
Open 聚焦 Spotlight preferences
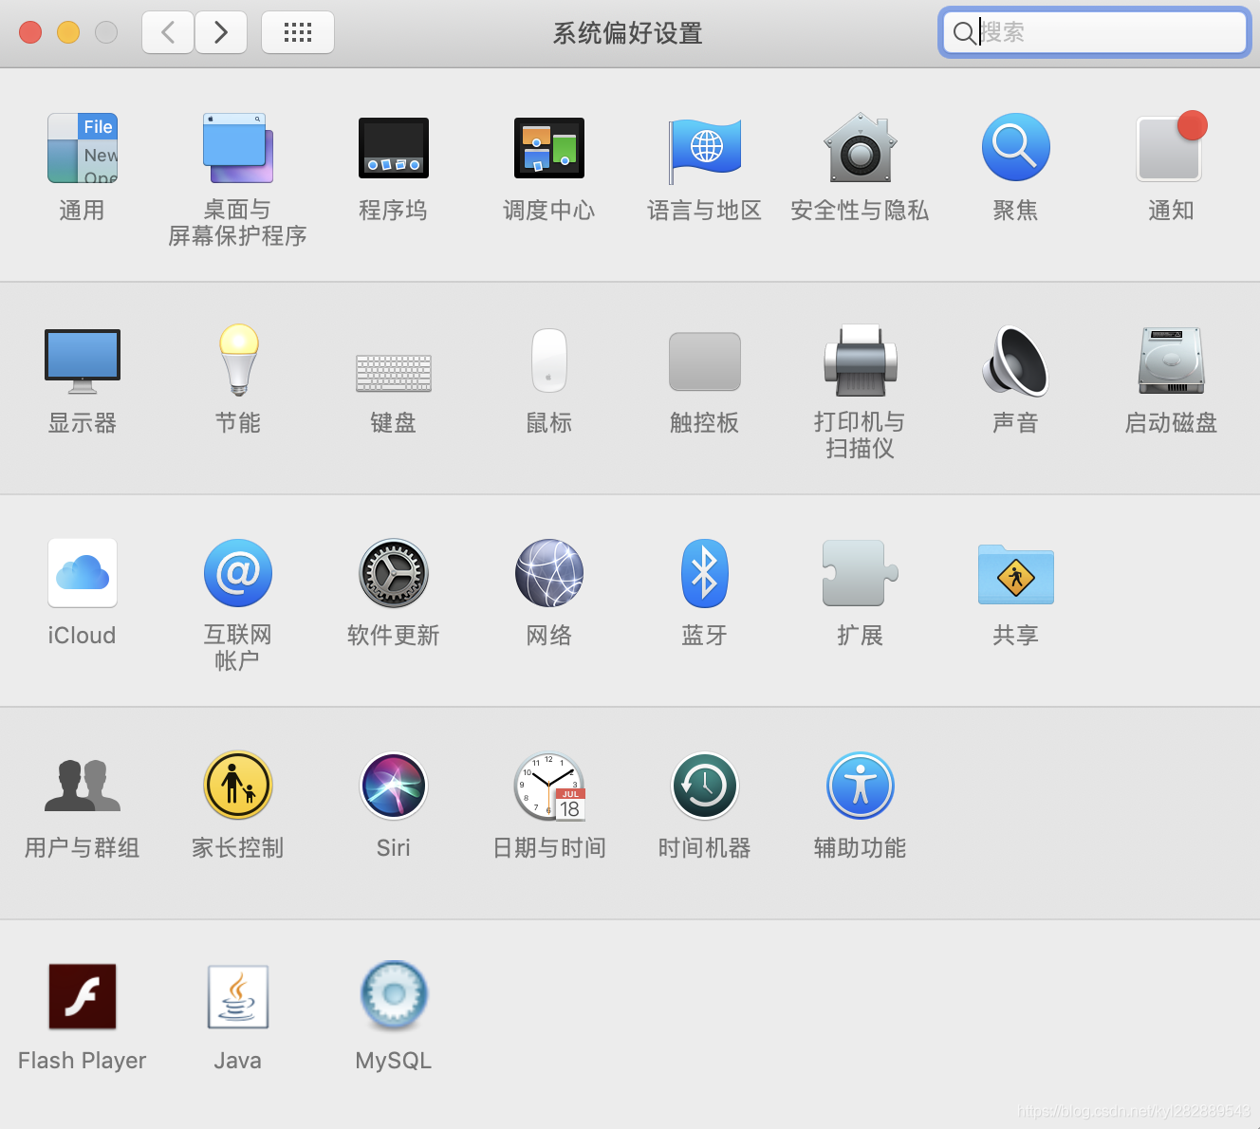pos(1016,148)
